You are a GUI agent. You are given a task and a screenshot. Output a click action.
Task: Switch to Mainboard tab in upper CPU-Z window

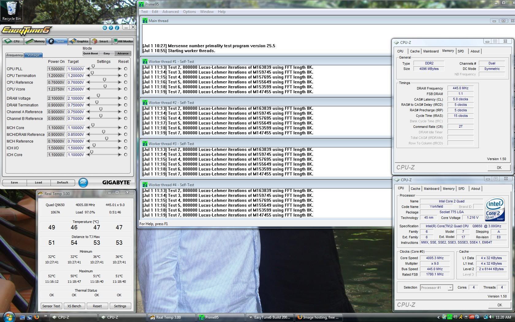click(431, 51)
